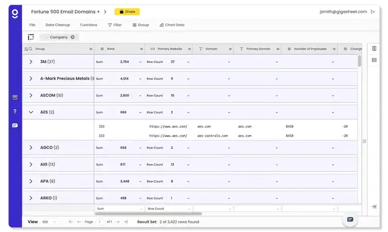Viewport: 388px width, 232px height.
Task: Go to the first page icon
Action: 71,222
